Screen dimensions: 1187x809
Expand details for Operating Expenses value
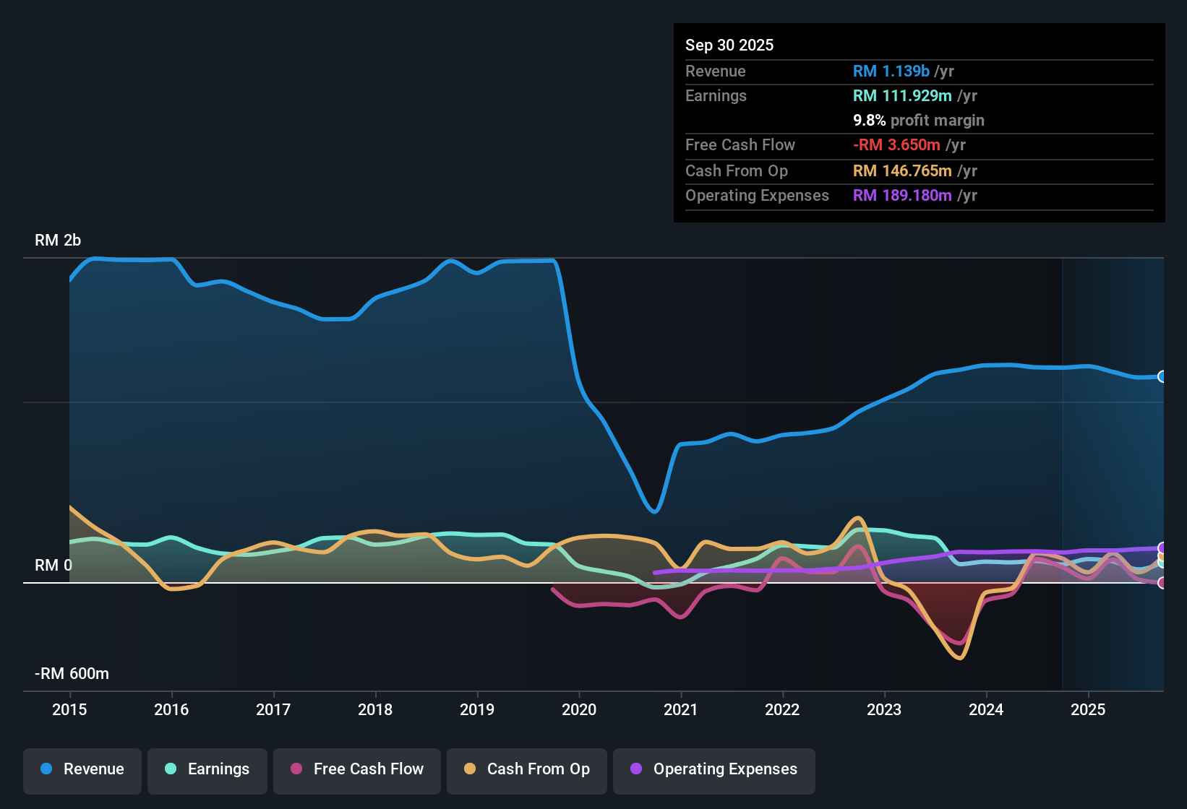click(x=902, y=195)
